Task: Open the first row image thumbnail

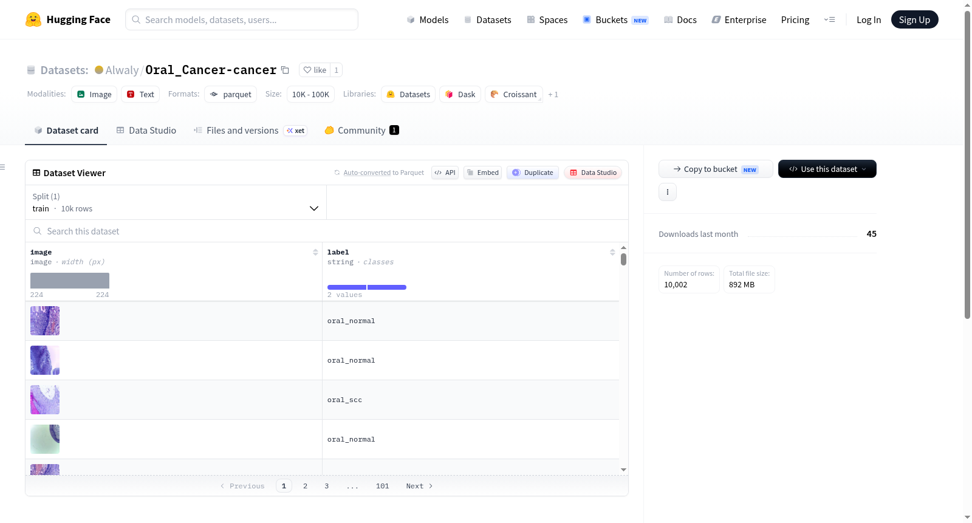Action: click(45, 321)
